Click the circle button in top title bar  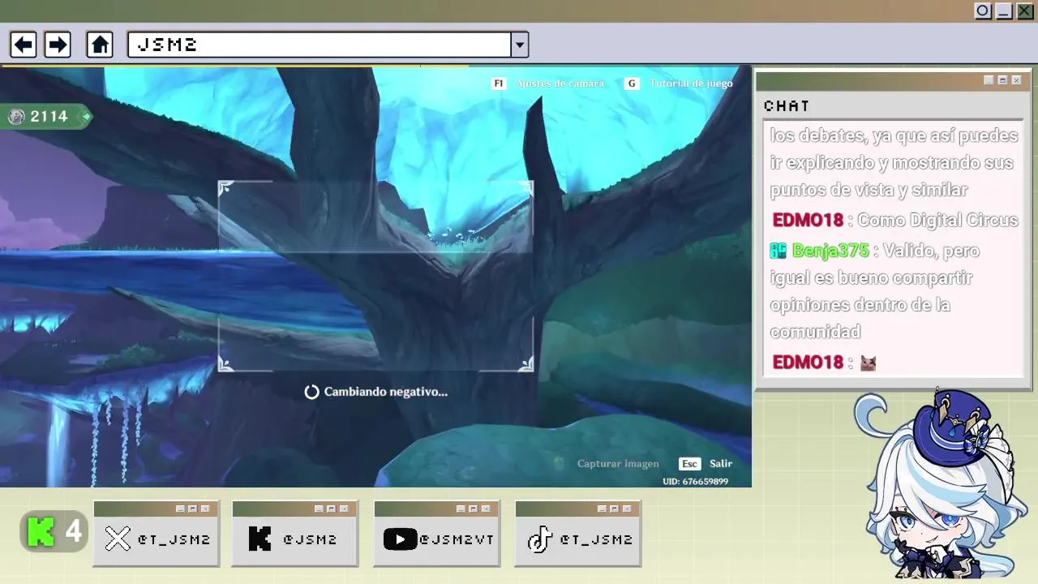[983, 11]
